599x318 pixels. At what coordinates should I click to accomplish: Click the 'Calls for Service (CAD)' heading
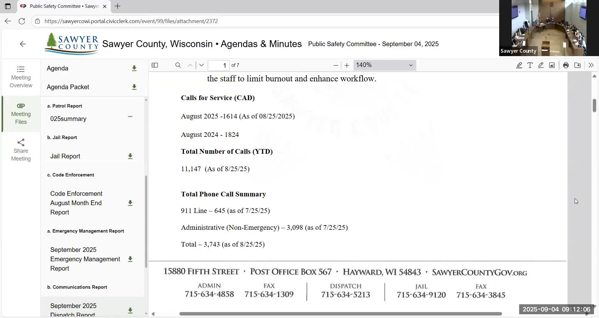tap(218, 98)
